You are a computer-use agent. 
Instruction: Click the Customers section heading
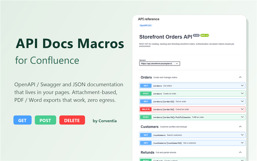(x=149, y=127)
